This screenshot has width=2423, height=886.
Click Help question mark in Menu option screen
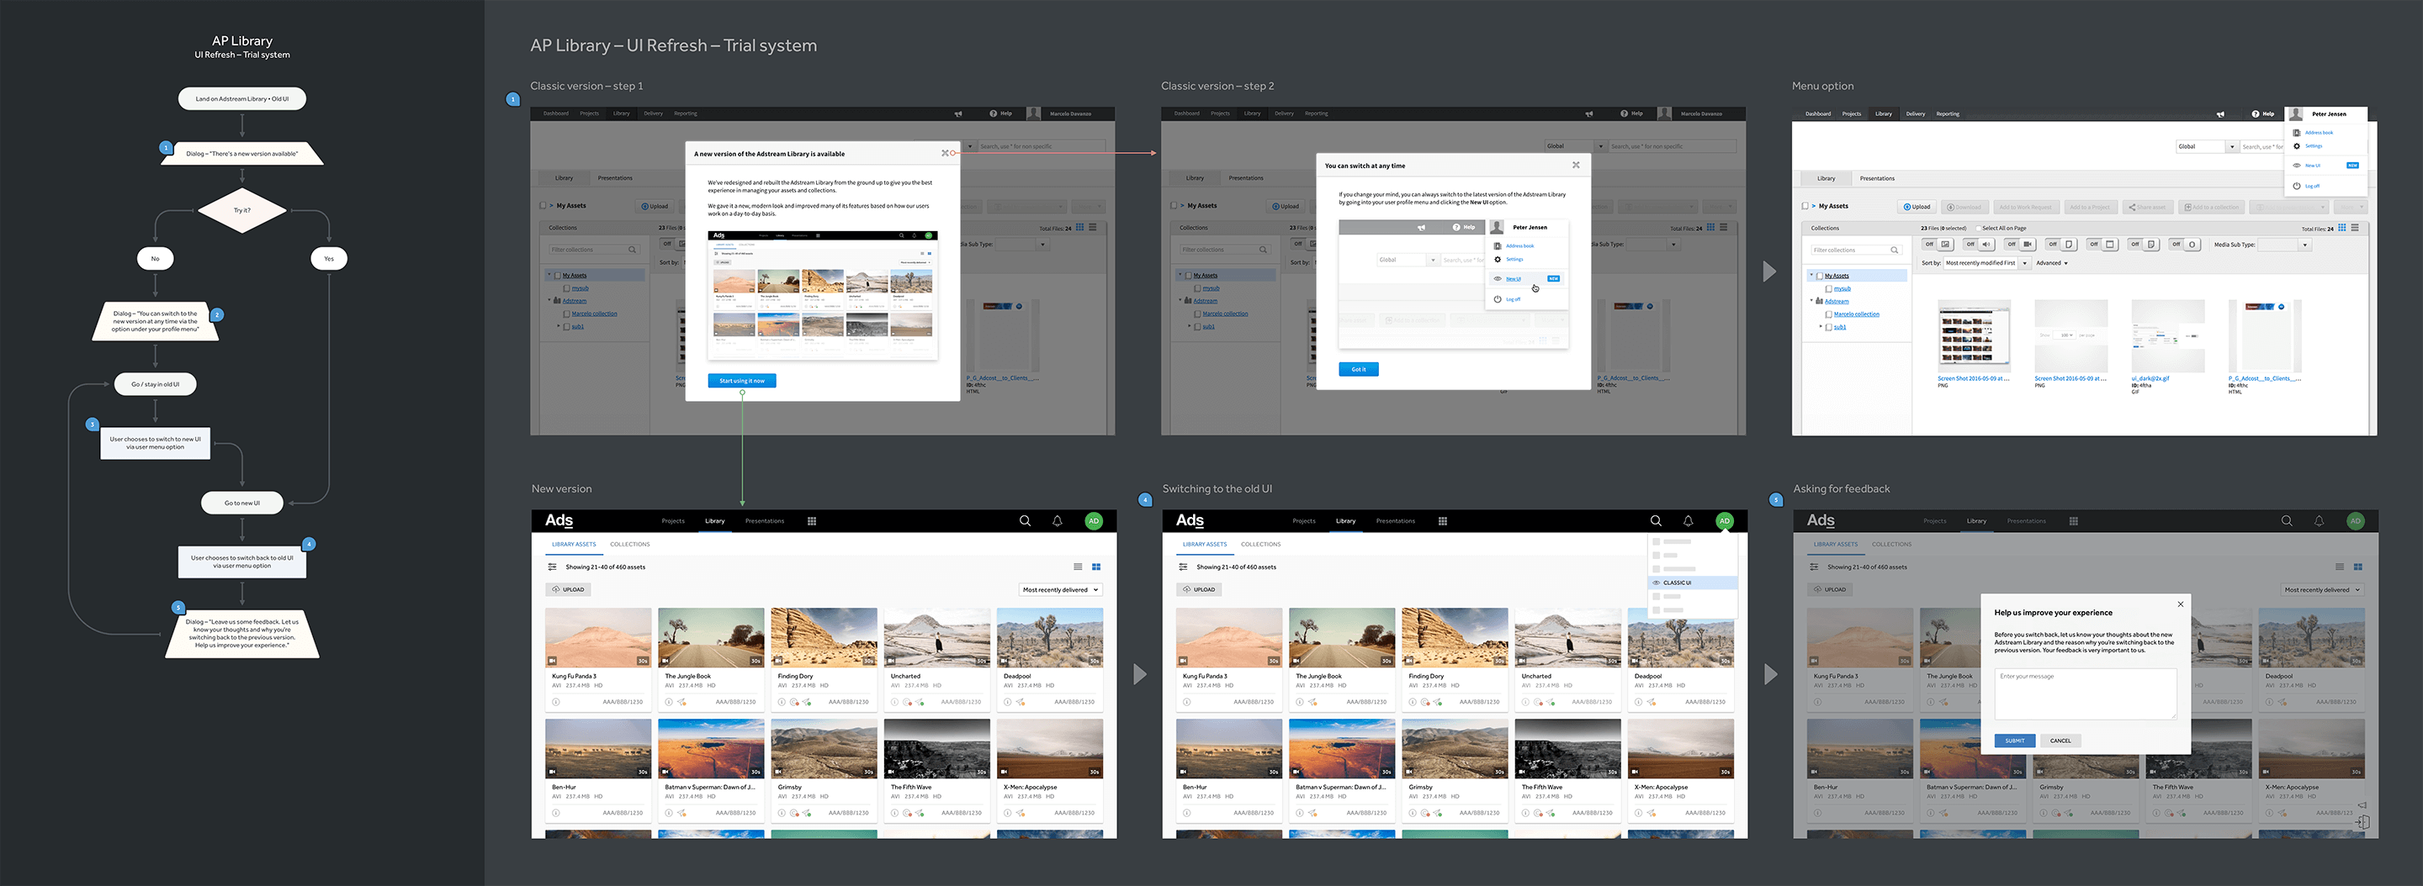coord(2256,114)
